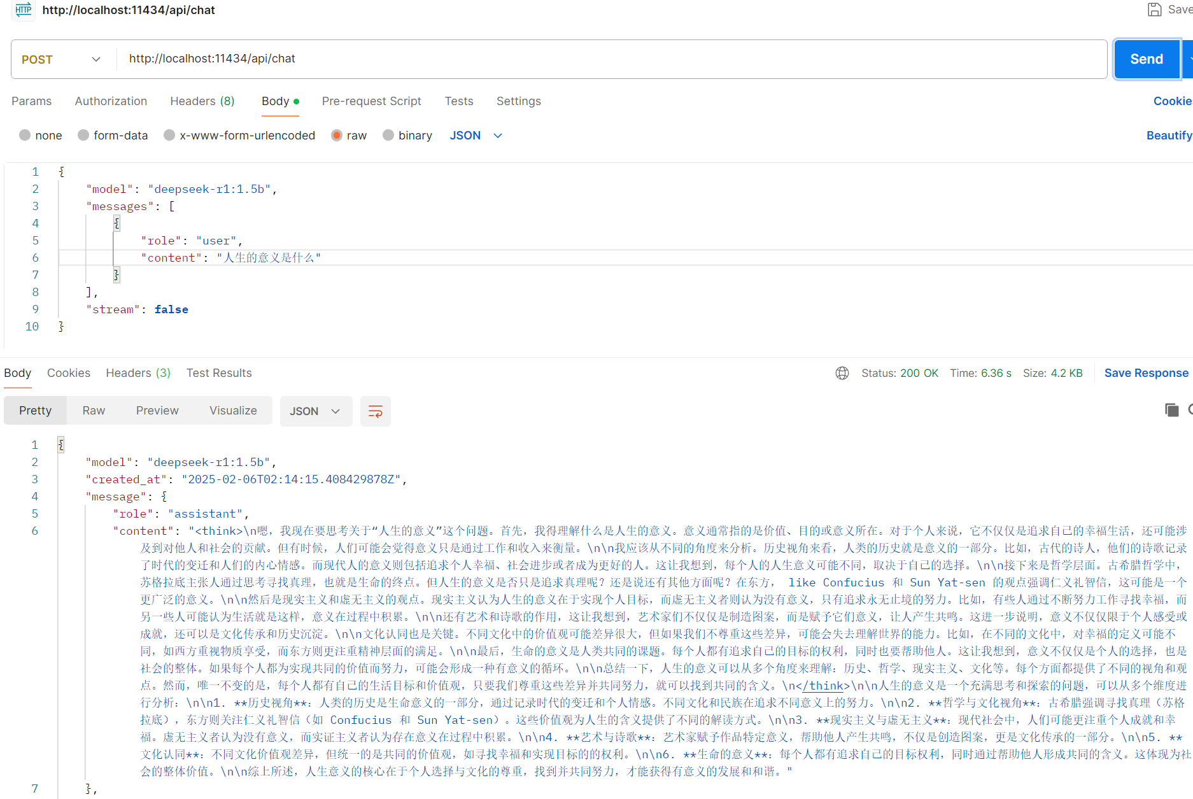Select the raw body radio button
1193x799 pixels.
pos(337,135)
